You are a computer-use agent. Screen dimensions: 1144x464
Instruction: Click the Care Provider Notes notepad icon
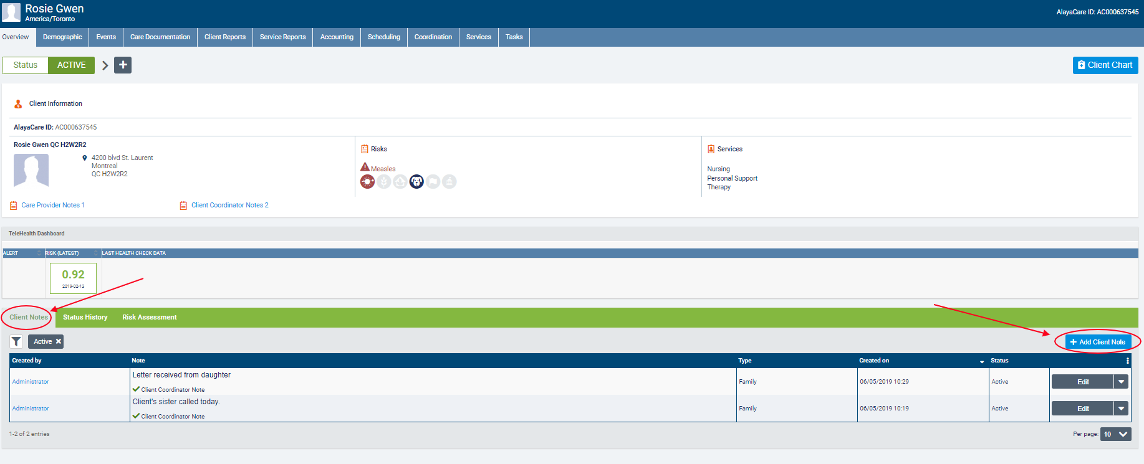[x=14, y=206]
